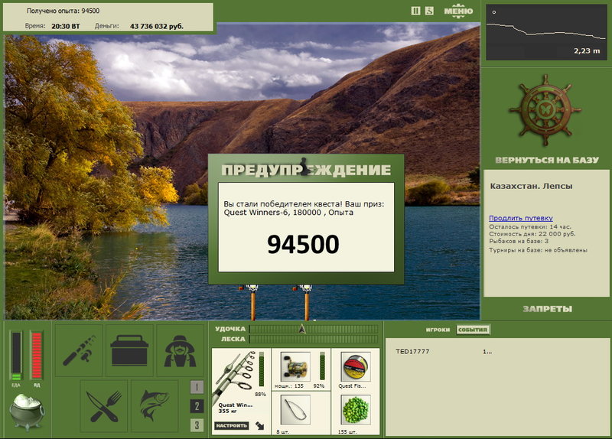Click the reel 92% wear indicator
This screenshot has width=612, height=439.
[x=319, y=386]
